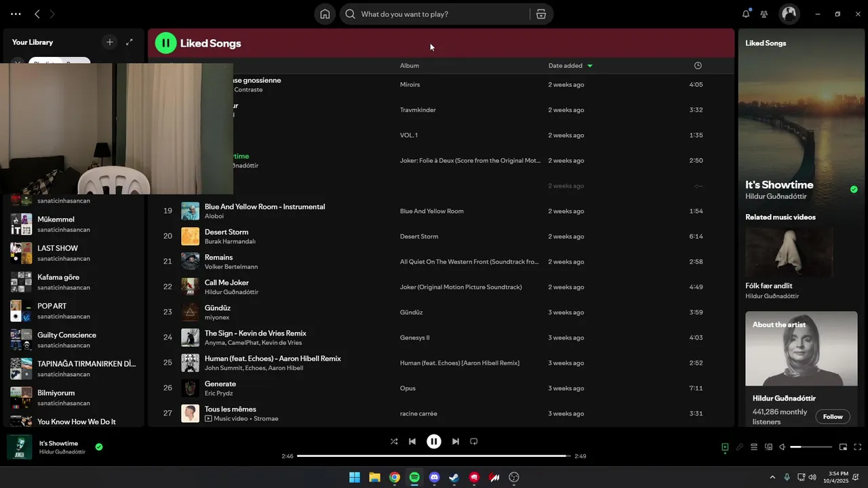Toggle shuffle in the player bar
868x488 pixels.
(x=394, y=441)
